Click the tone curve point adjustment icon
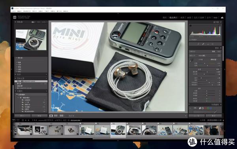This screenshot has width=237, height=149. click(x=195, y=108)
